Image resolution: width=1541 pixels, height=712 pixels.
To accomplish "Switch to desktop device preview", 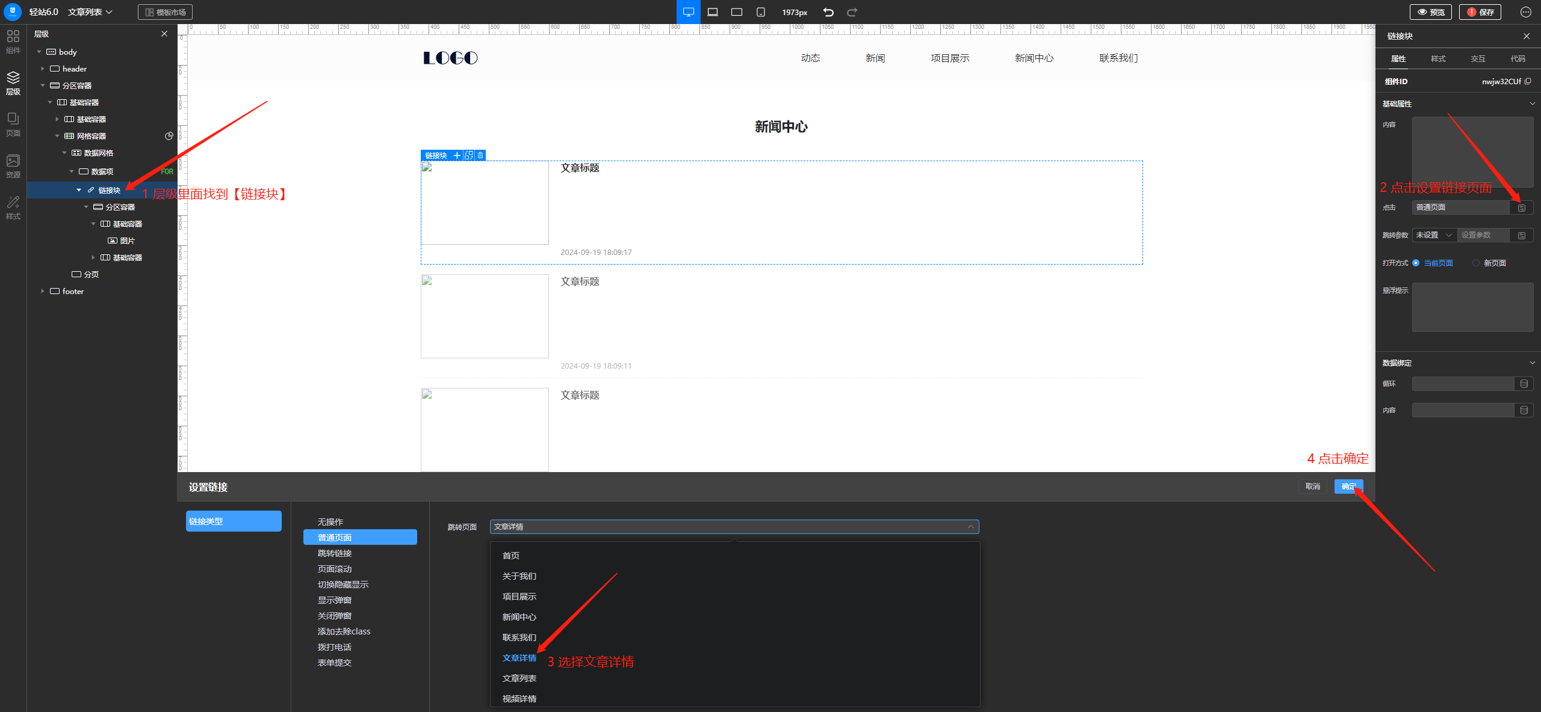I will coord(689,12).
